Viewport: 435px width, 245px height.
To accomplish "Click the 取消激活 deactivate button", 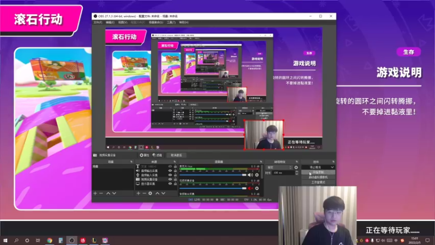I will tap(176, 155).
